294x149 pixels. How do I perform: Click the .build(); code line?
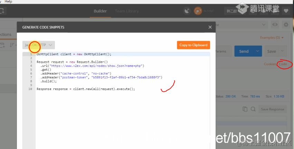pos(48,81)
